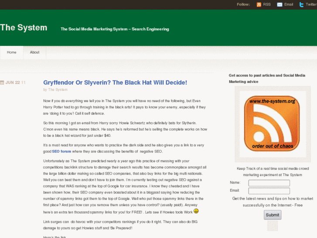Click the orange RSS feed icon
Image resolution: width=317 pixels, height=238 pixels.
pos(259,5)
